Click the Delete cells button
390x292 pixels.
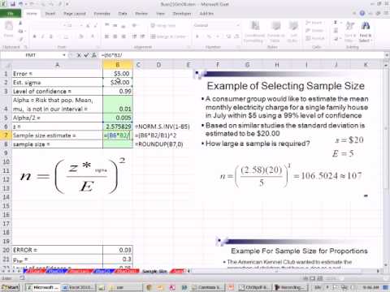[x=314, y=31]
